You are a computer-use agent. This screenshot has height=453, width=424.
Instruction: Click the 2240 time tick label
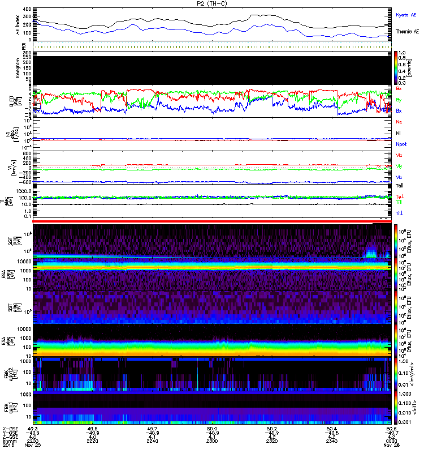pos(152,441)
